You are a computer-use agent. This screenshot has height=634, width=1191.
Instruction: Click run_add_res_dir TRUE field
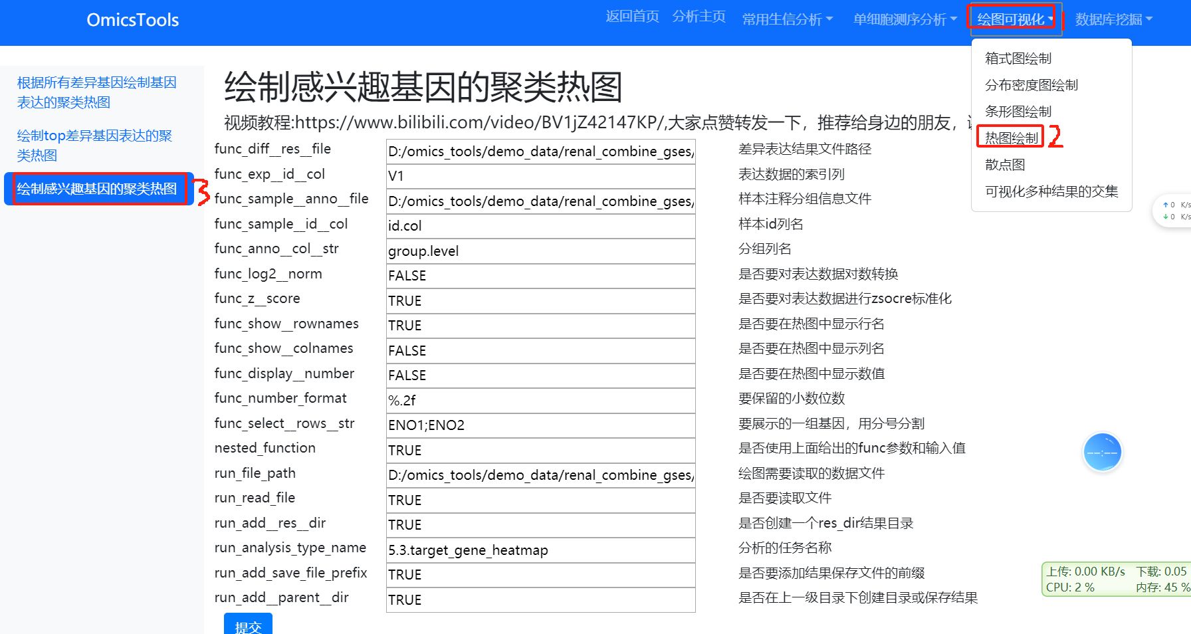pyautogui.click(x=541, y=525)
